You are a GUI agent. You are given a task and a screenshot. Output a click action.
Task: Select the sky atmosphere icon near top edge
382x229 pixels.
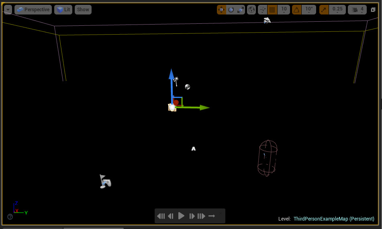pos(267,21)
